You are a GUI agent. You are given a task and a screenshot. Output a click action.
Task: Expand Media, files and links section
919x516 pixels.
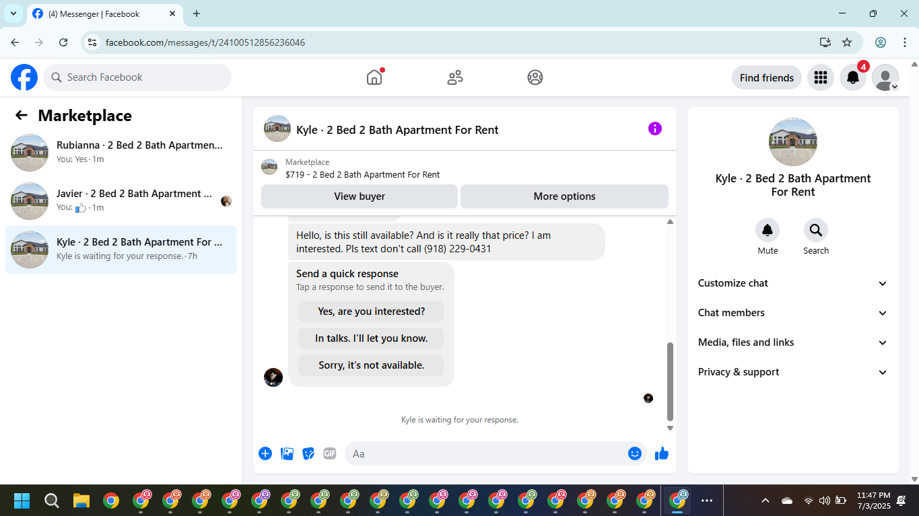coord(793,342)
